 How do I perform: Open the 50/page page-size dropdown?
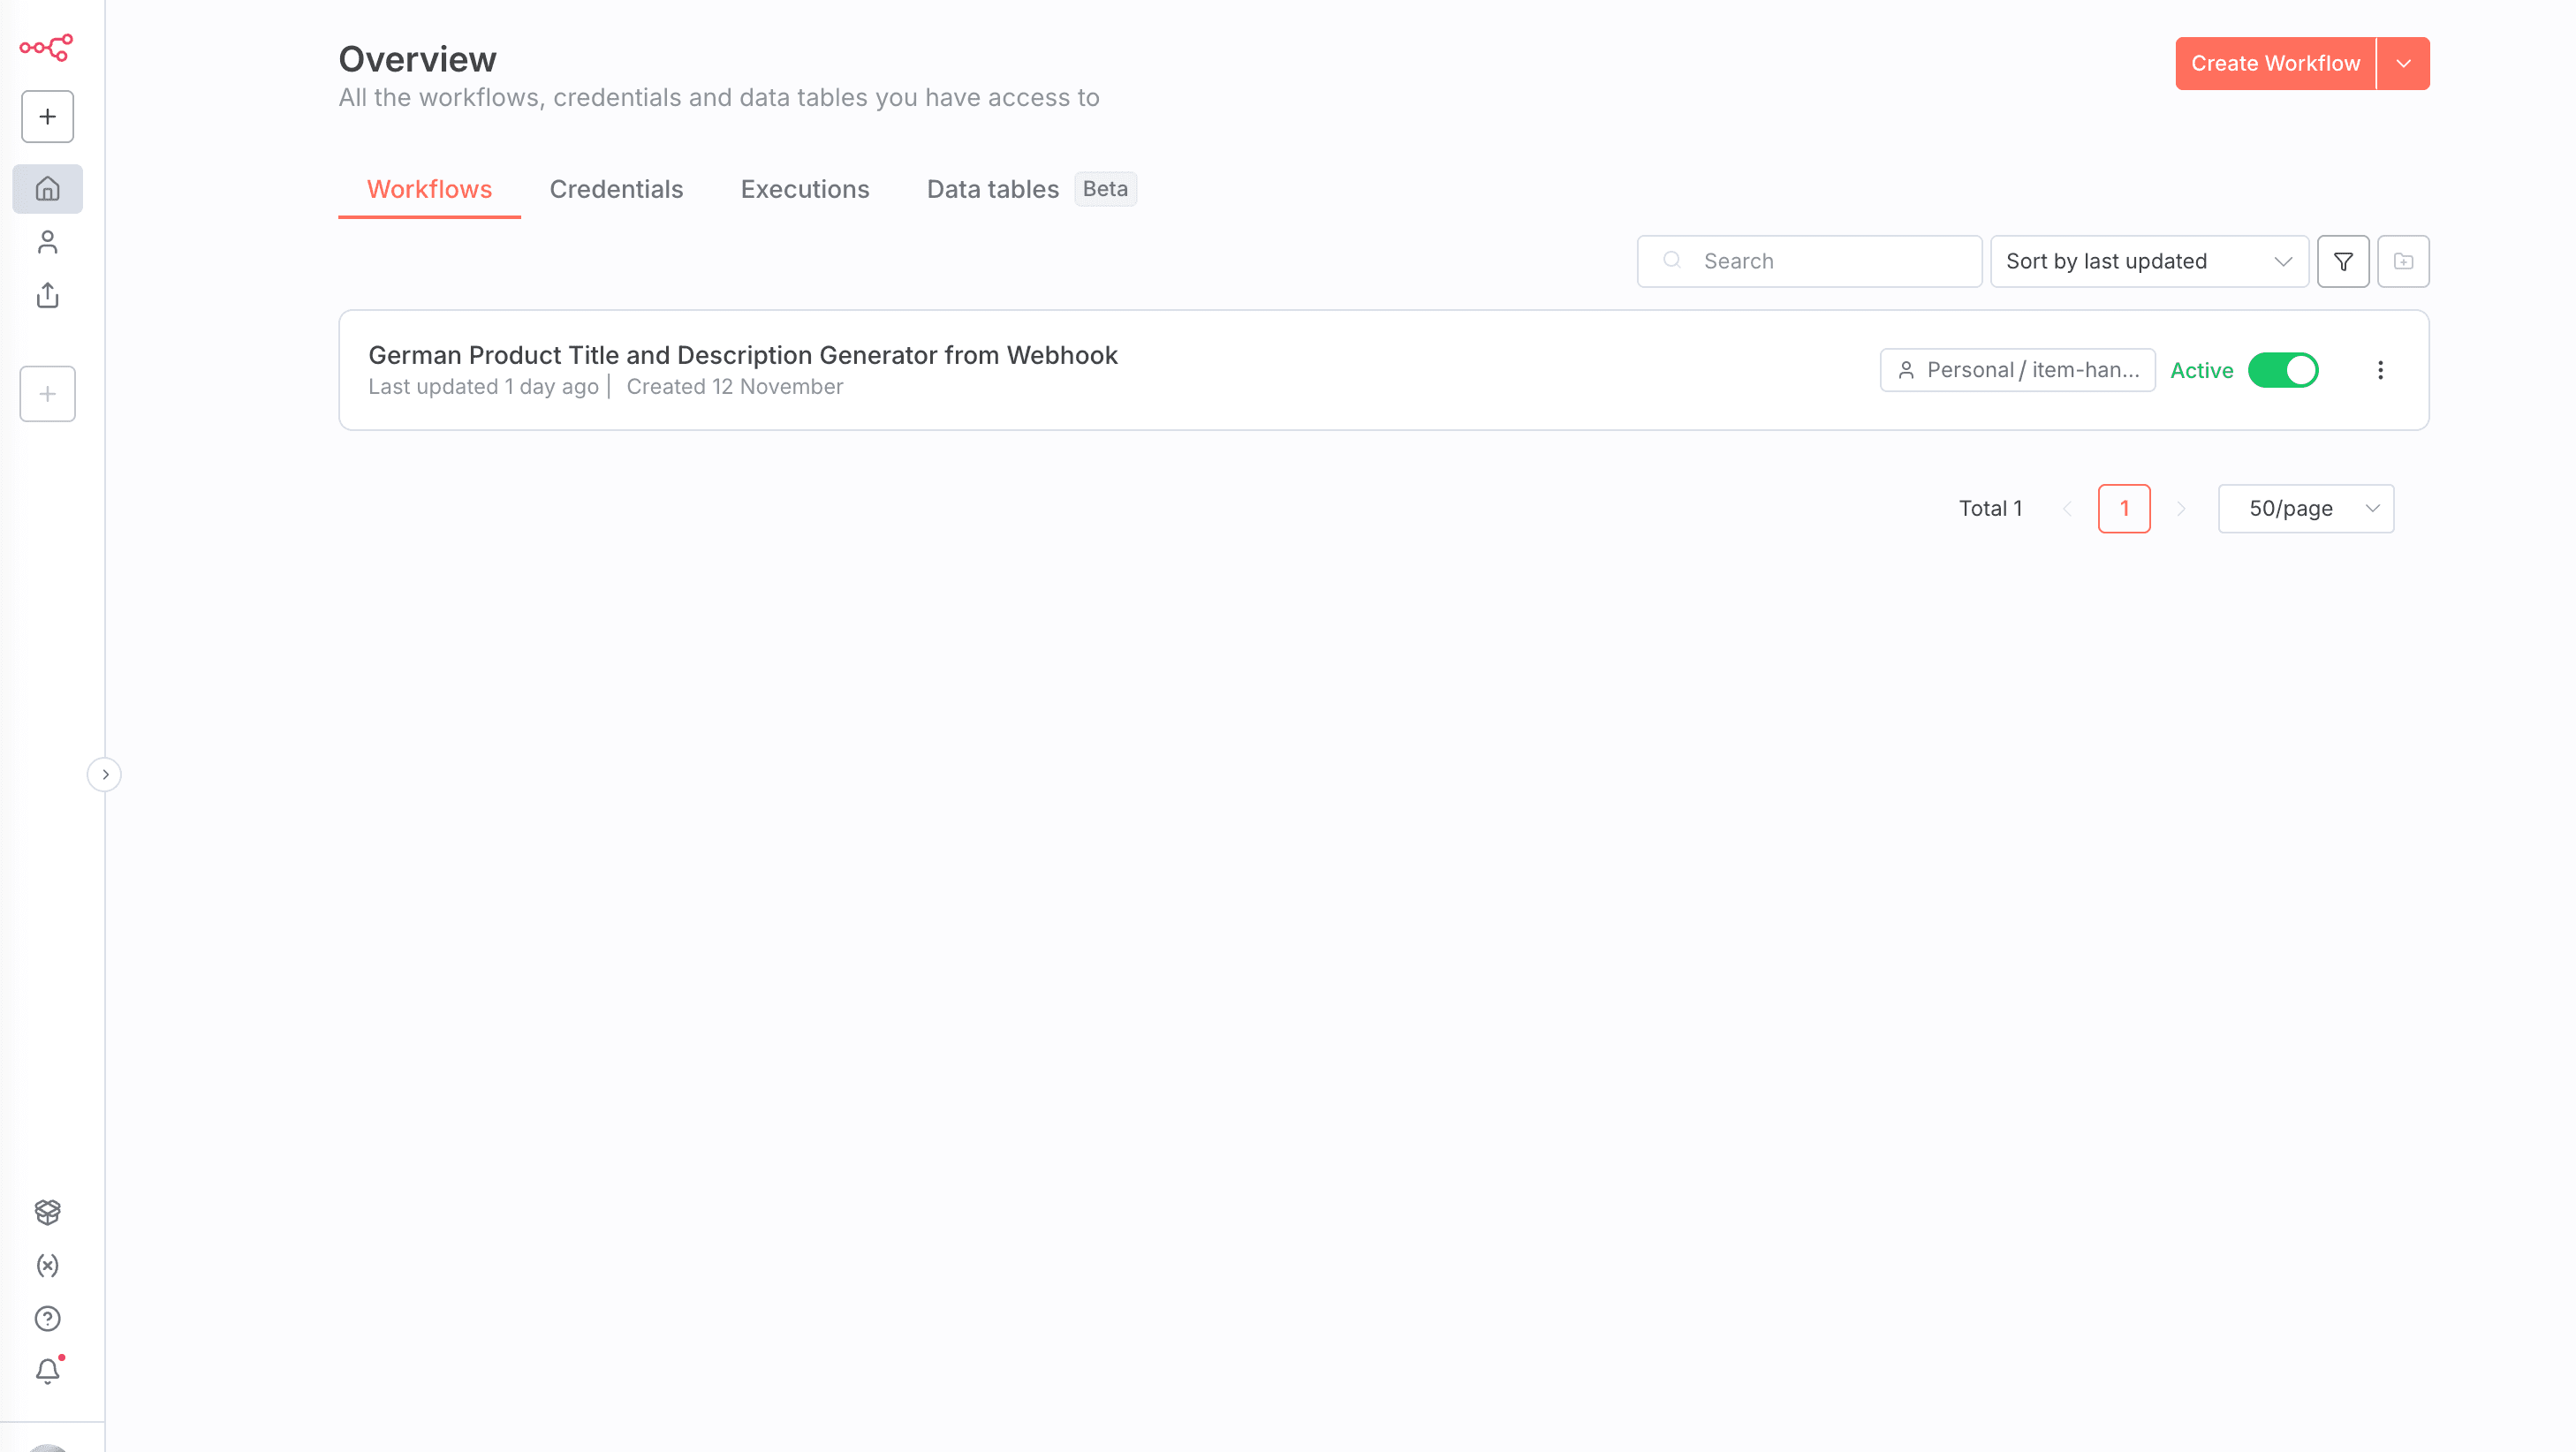coord(2305,508)
